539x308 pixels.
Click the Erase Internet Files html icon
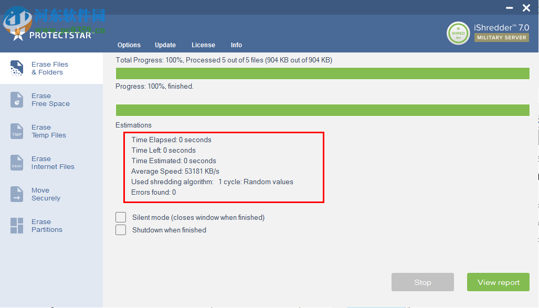coord(16,163)
